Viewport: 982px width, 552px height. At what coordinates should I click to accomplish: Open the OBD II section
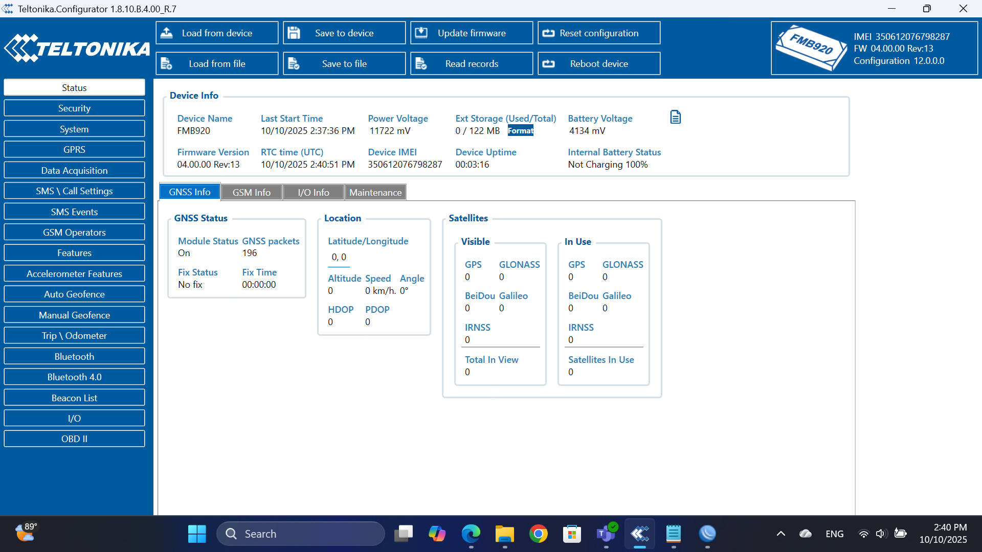(74, 439)
